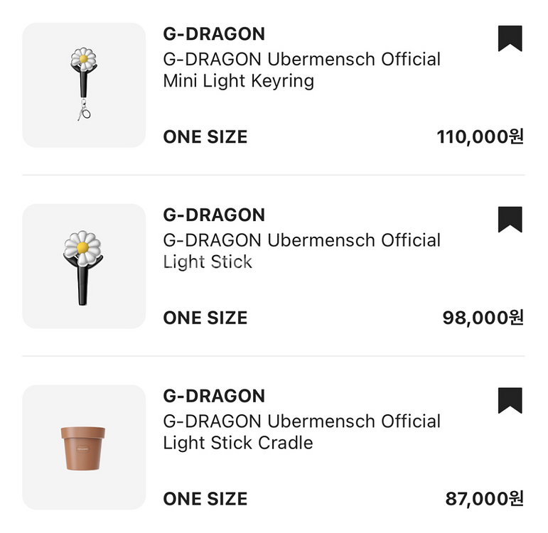The image size is (548, 533).
Task: Toggle bookmark for Mini Light Keyring
Action: 510,38
